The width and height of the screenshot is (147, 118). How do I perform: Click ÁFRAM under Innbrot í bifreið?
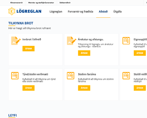29,49
